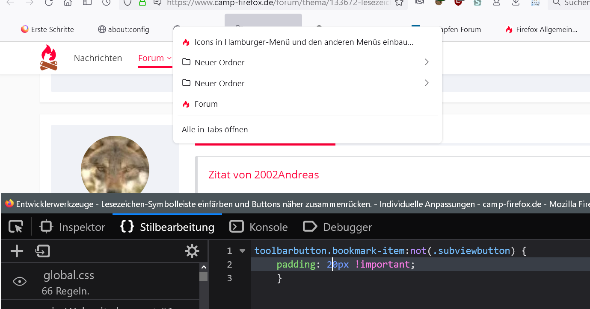590x309 pixels.
Task: Open the about:config bookmark
Action: [124, 29]
